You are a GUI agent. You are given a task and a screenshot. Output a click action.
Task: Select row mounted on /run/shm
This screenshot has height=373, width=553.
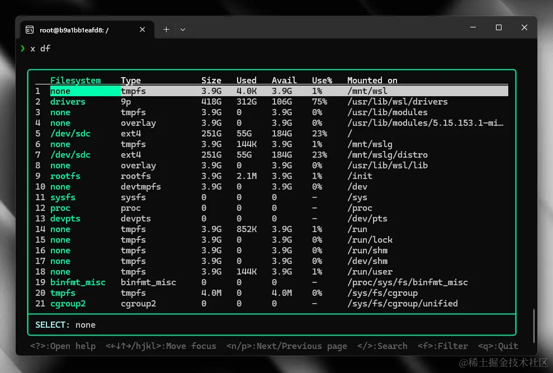click(x=272, y=250)
